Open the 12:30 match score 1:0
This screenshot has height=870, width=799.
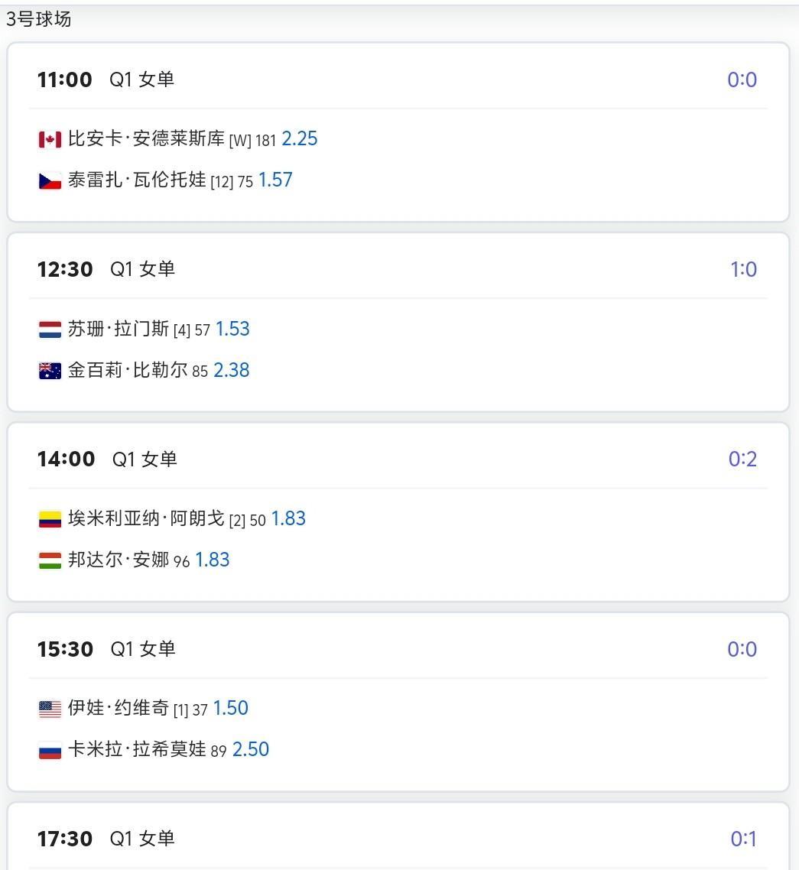[743, 269]
